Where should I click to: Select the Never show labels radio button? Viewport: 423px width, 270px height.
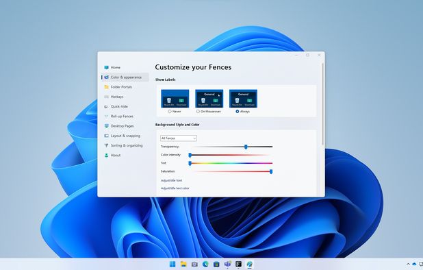[170, 111]
